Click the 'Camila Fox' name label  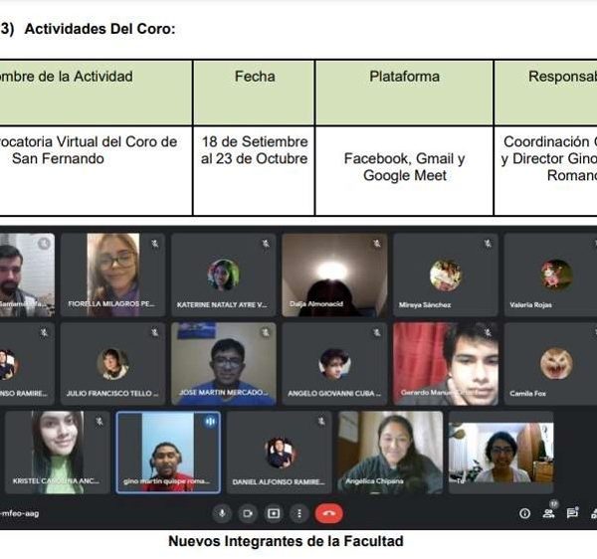527,394
